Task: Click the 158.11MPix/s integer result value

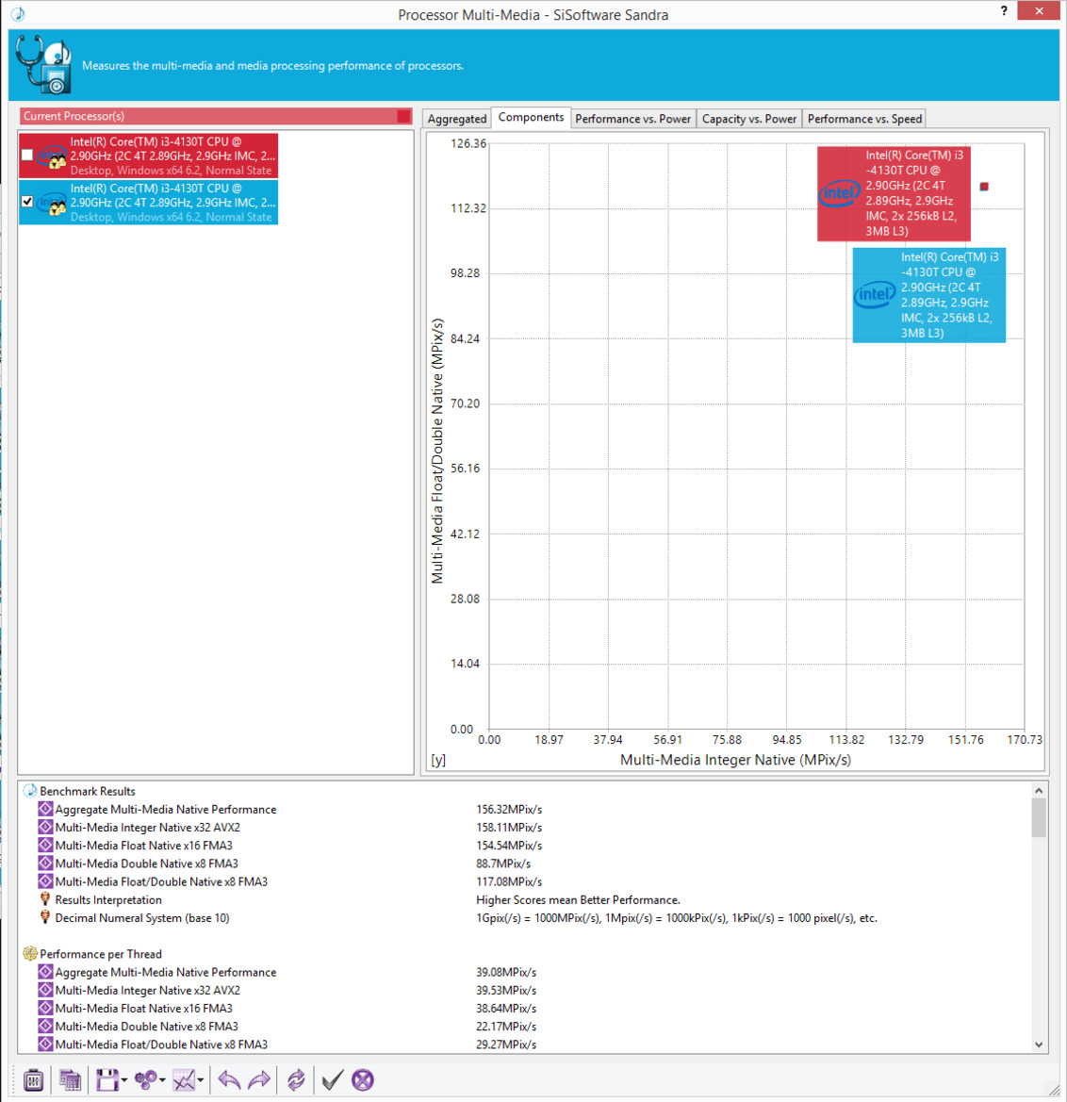Action: 509,828
